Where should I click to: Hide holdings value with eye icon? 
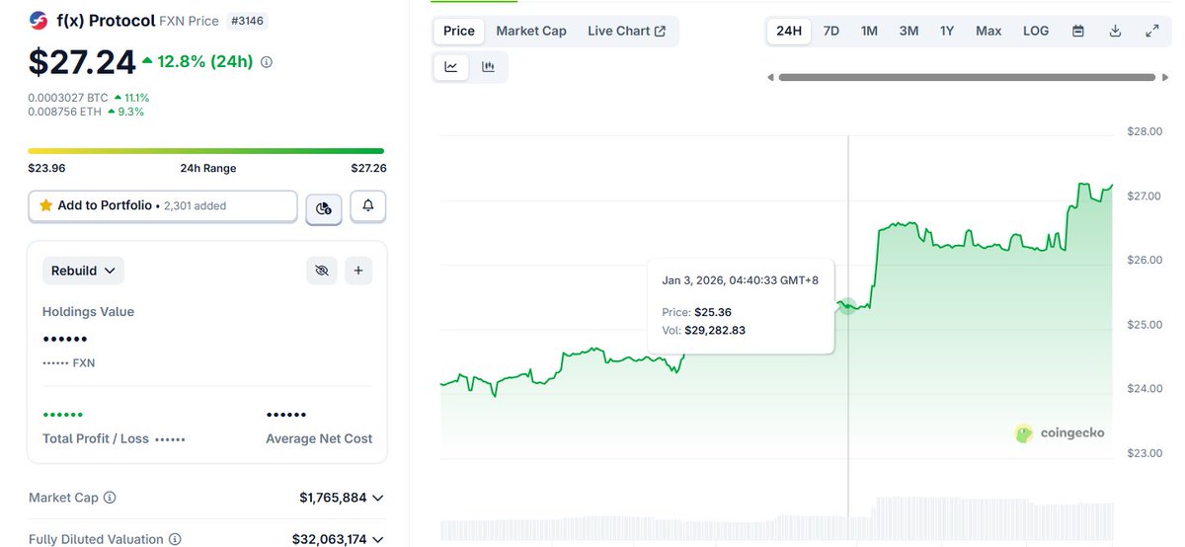tap(321, 271)
